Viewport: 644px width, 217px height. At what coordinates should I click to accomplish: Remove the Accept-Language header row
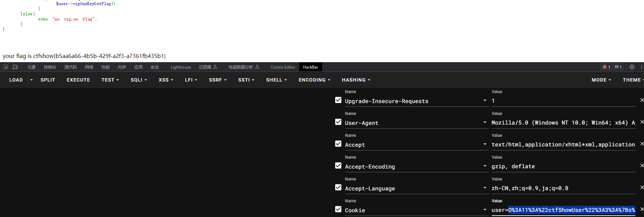tap(642, 187)
